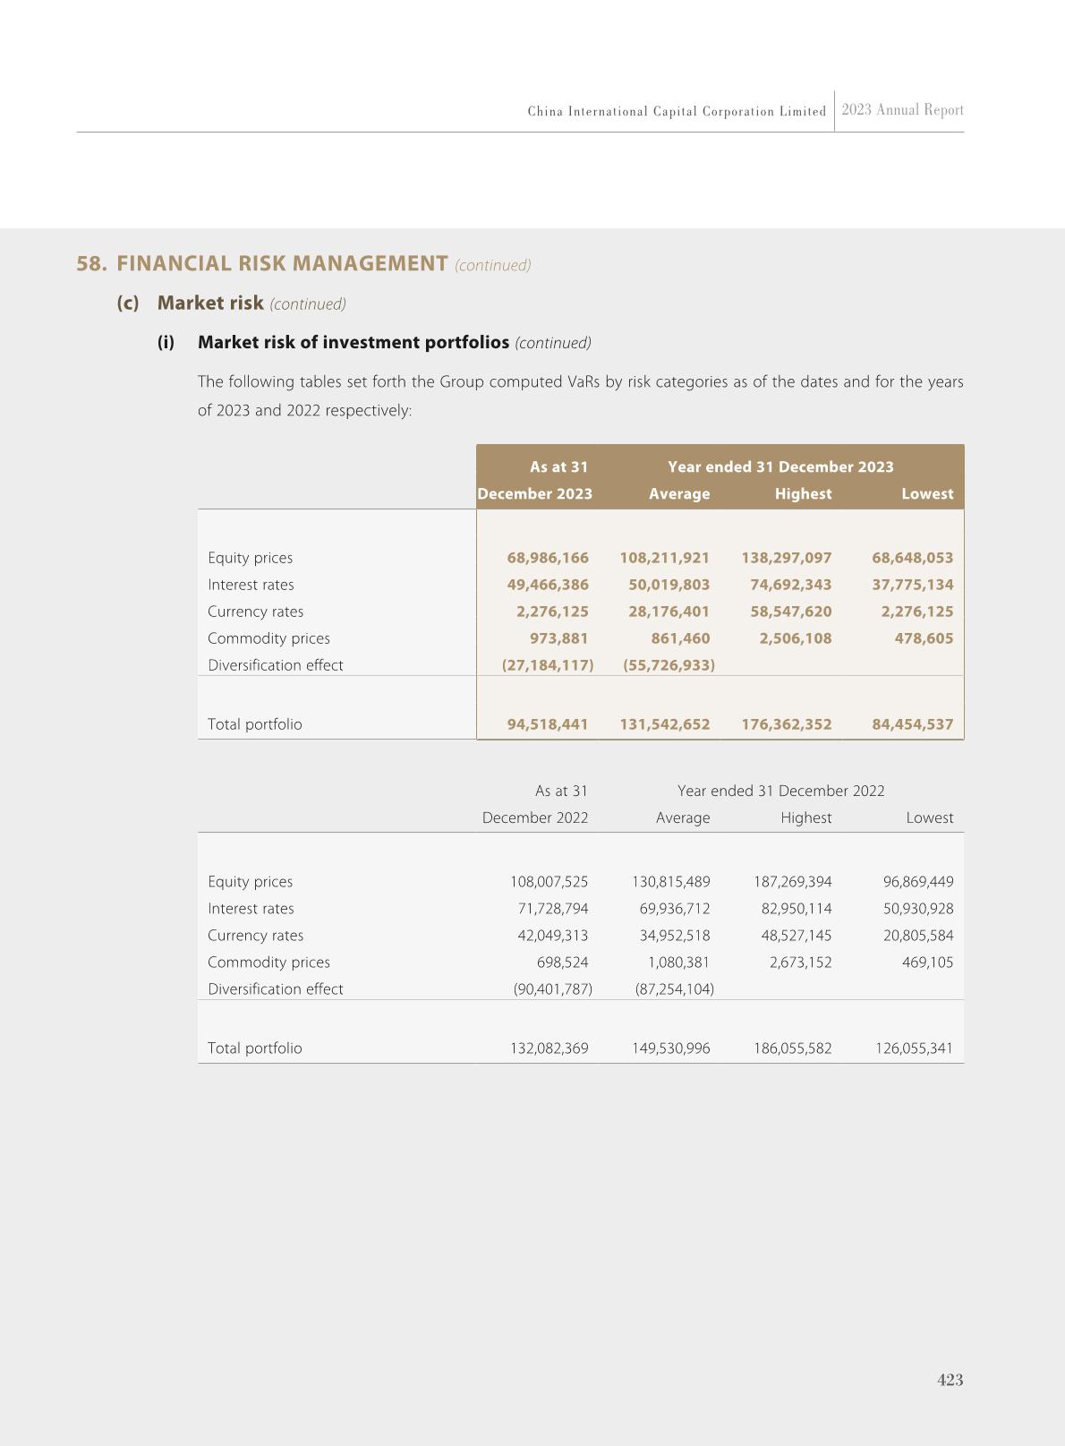Click the intro paragraph starting 'The following tables'
Viewport: 1065px width, 1446px height.
[x=580, y=396]
